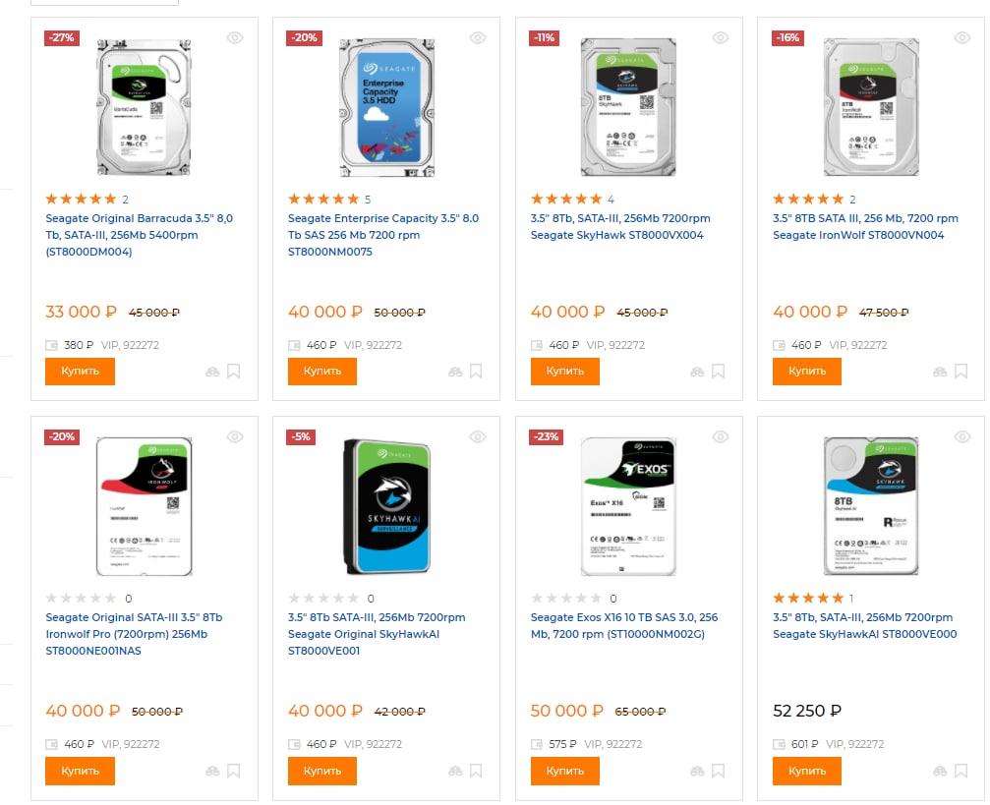This screenshot has height=805, width=990.
Task: Compare the SkyHawkAI ST8000VE000 drive
Action: [940, 771]
